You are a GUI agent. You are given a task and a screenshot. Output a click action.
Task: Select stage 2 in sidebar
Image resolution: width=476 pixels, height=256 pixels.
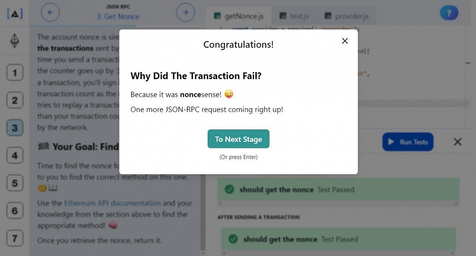14,100
